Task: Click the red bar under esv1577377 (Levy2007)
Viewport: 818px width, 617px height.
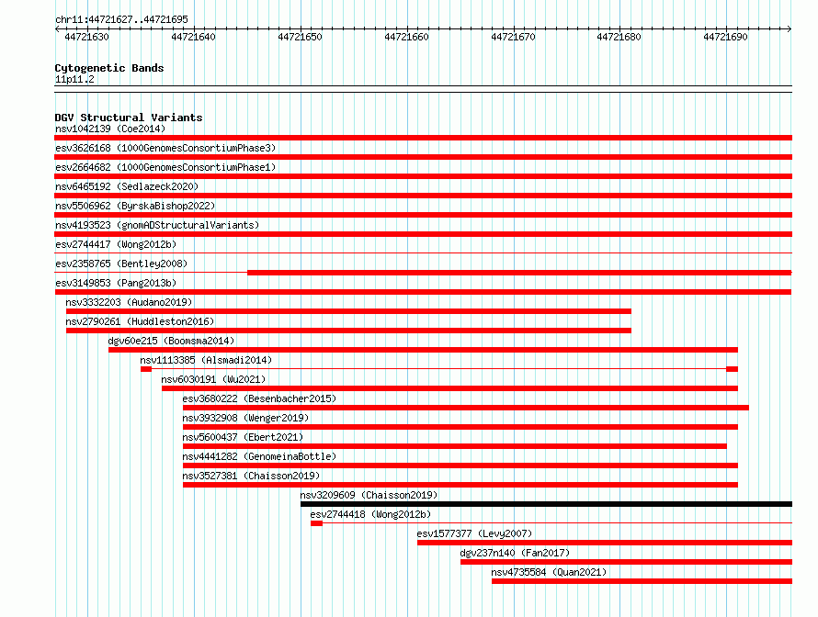Action: point(605,543)
